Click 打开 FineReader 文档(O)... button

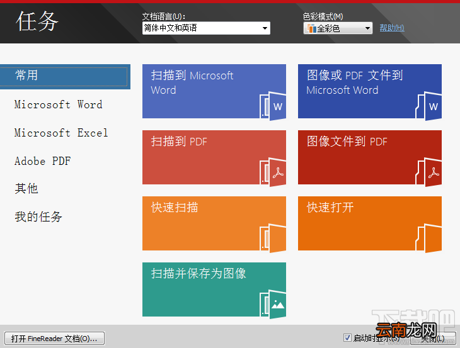[x=55, y=339]
